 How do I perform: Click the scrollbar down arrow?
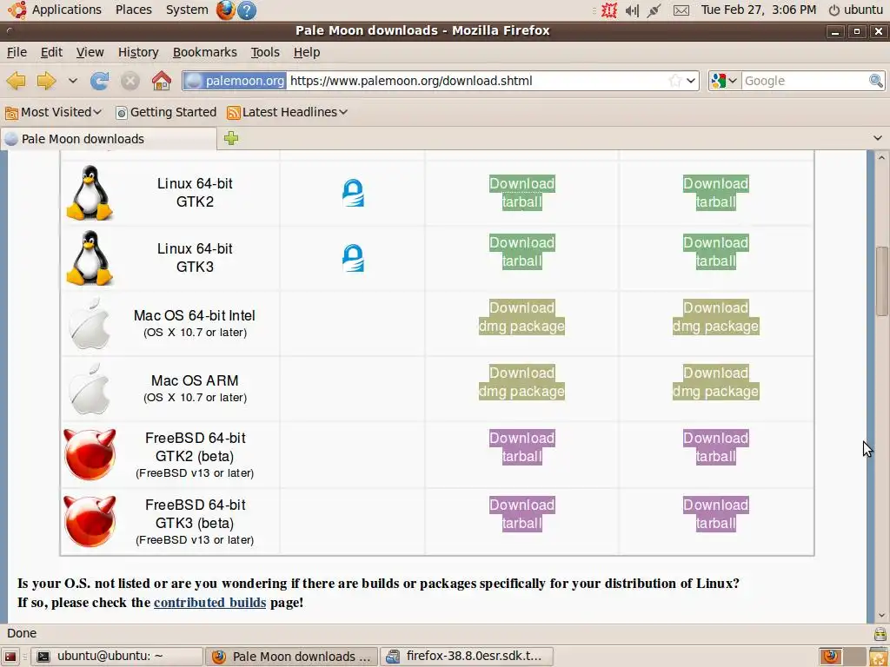click(x=881, y=616)
